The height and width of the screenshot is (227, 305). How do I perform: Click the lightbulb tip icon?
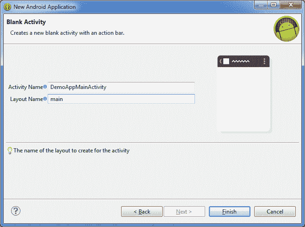(10, 151)
